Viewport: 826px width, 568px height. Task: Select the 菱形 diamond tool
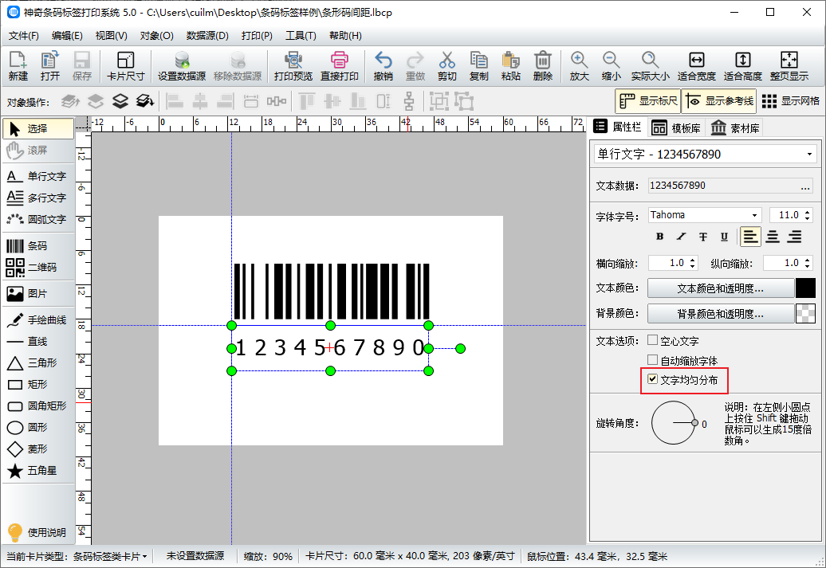coord(38,449)
